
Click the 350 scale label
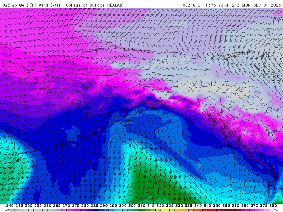(x=216, y=206)
